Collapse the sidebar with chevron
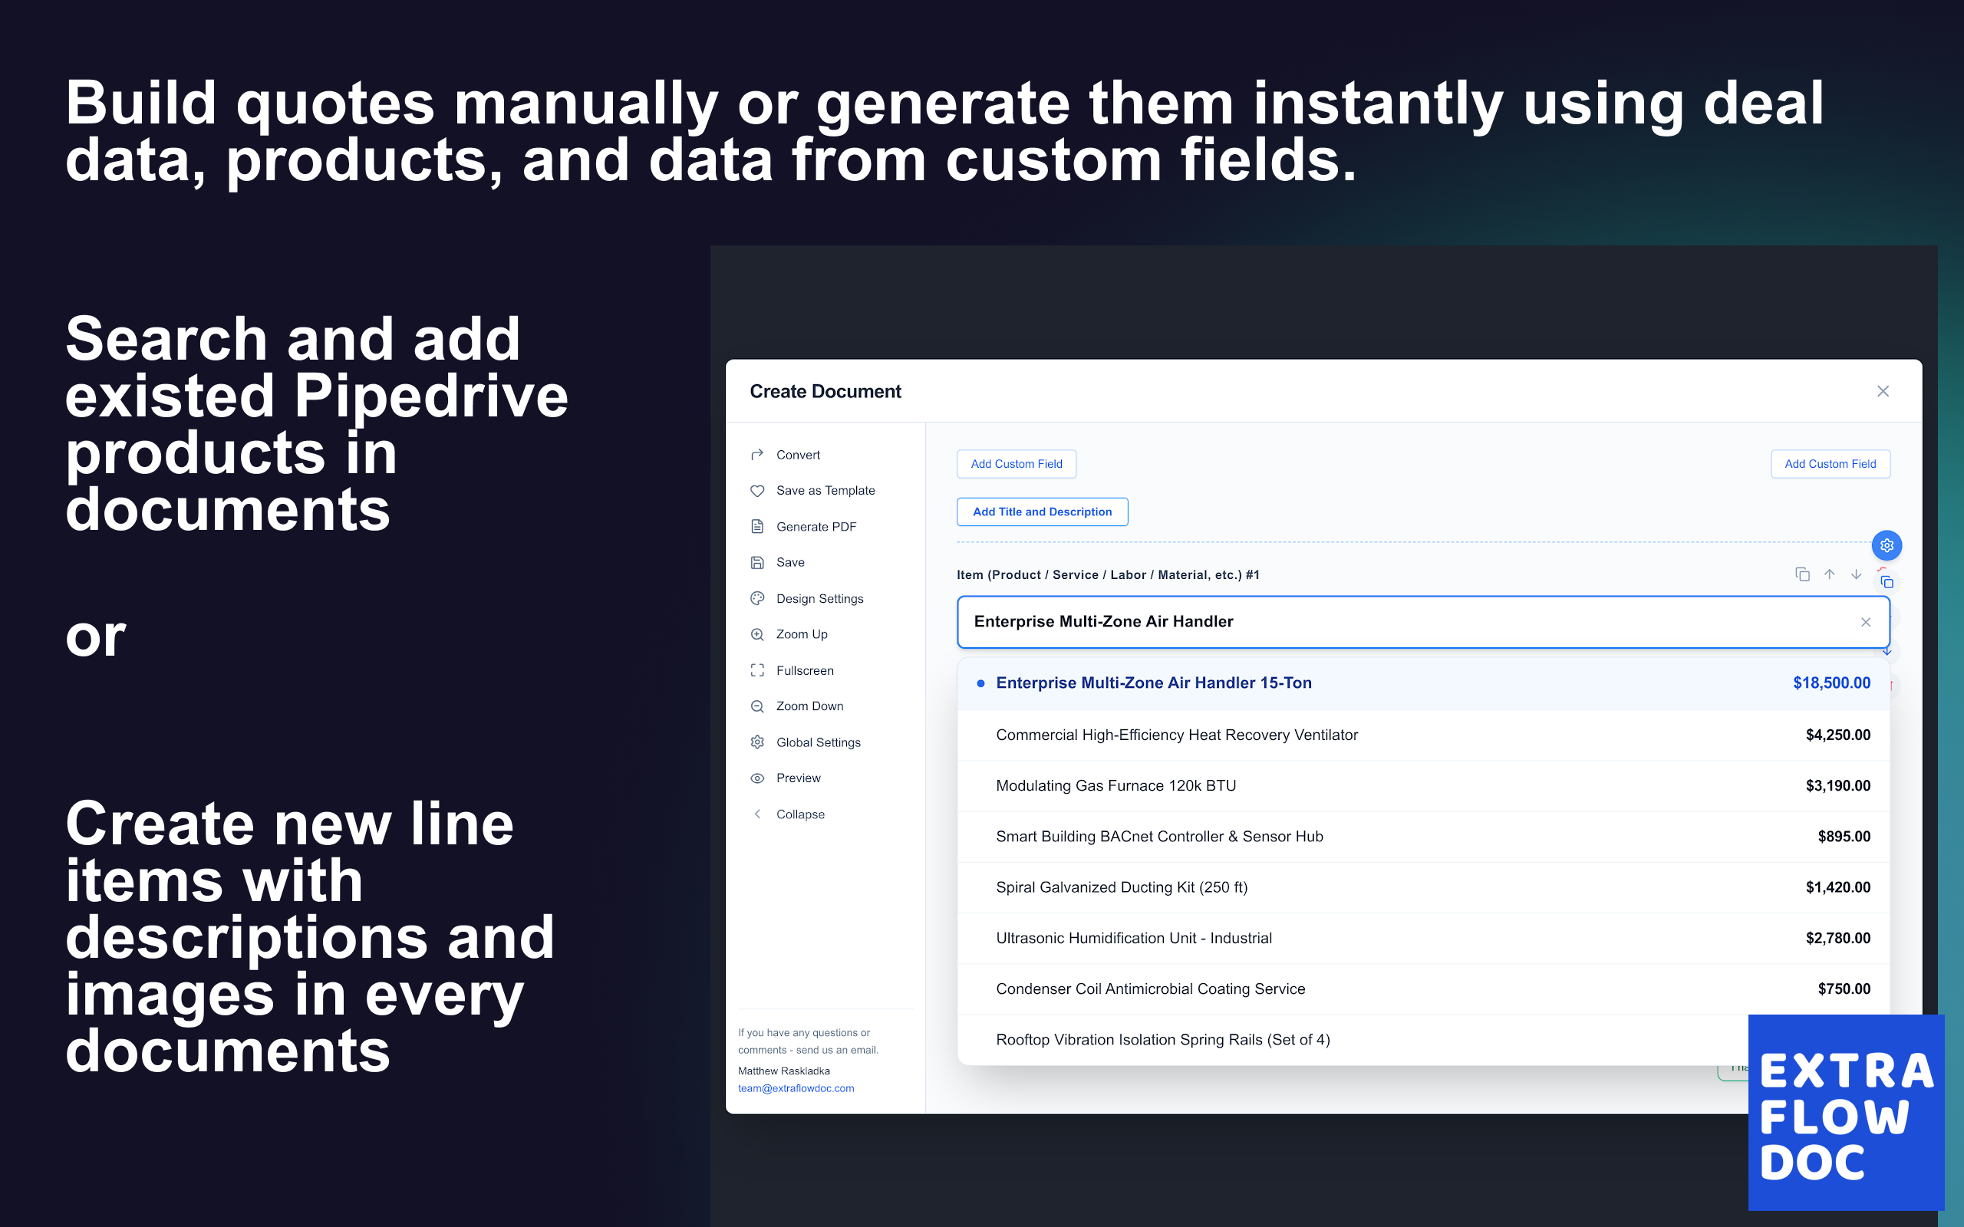Image resolution: width=1964 pixels, height=1227 pixels. coord(757,814)
